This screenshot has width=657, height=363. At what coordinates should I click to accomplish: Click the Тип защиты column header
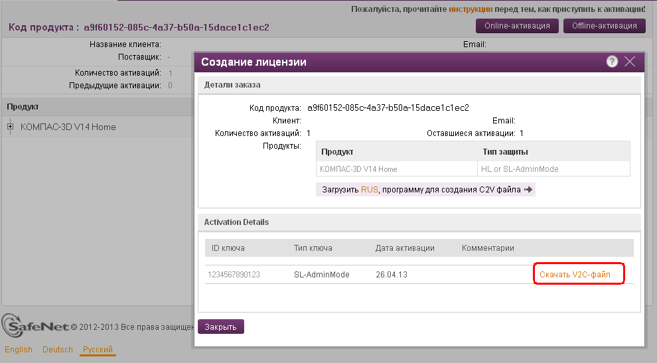click(505, 152)
